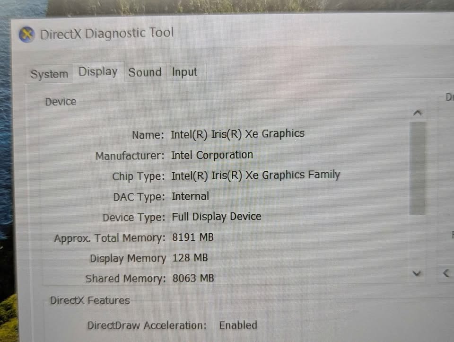The width and height of the screenshot is (454, 342).
Task: Click the Device group label
Action: point(61,102)
